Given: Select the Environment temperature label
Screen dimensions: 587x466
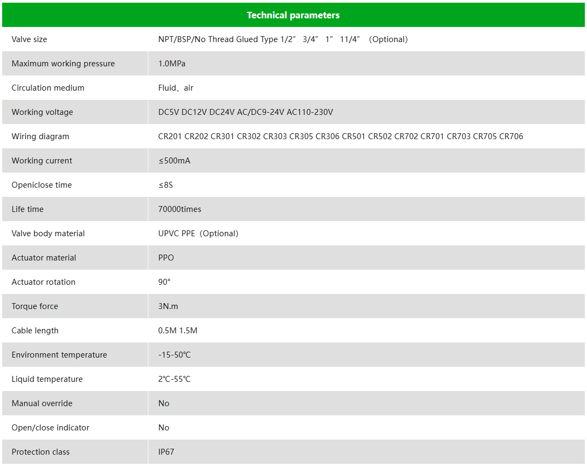Looking at the screenshot, I should tap(59, 355).
